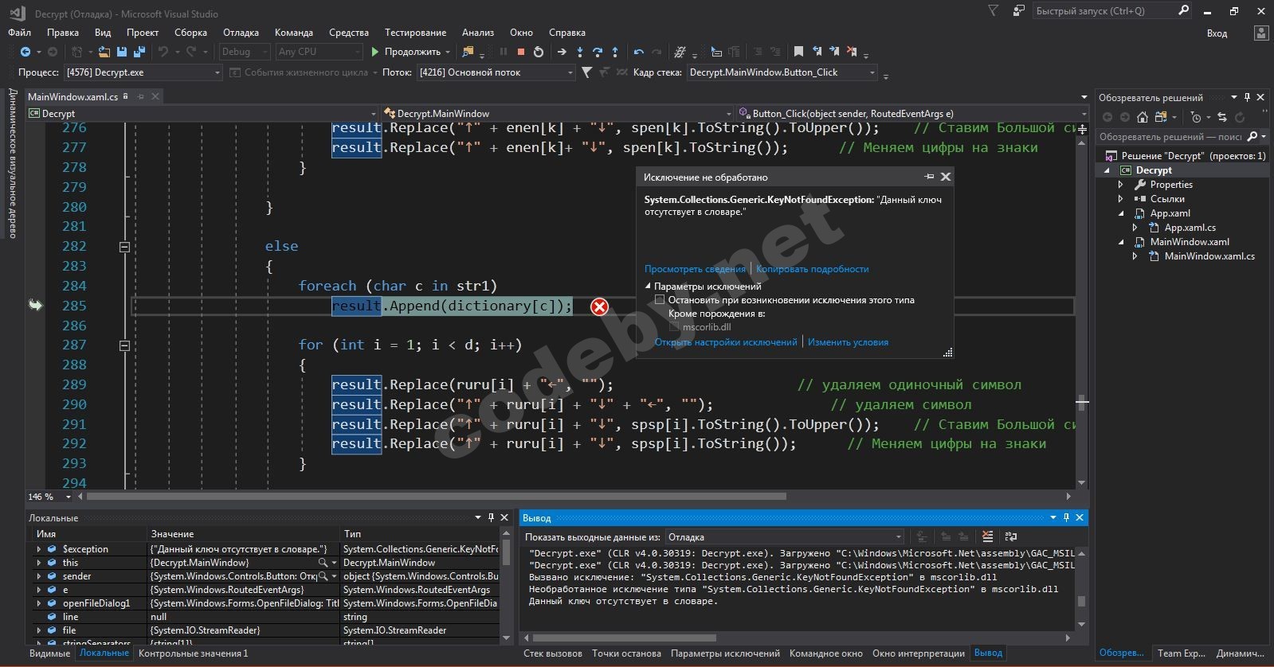Open the output source 'Отладка' dropdown

tap(899, 537)
